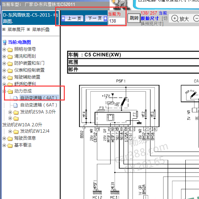Expand the 清洗和雨刮 folder
Viewport: 199px width, 199px height.
coord(4,56)
